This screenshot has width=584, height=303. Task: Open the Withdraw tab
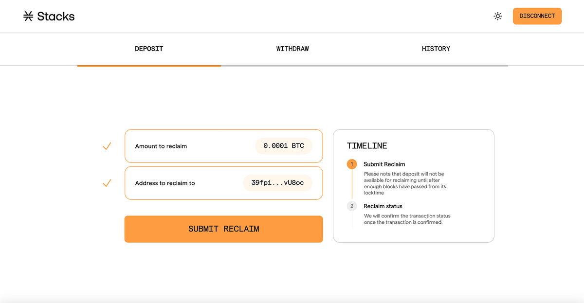292,49
